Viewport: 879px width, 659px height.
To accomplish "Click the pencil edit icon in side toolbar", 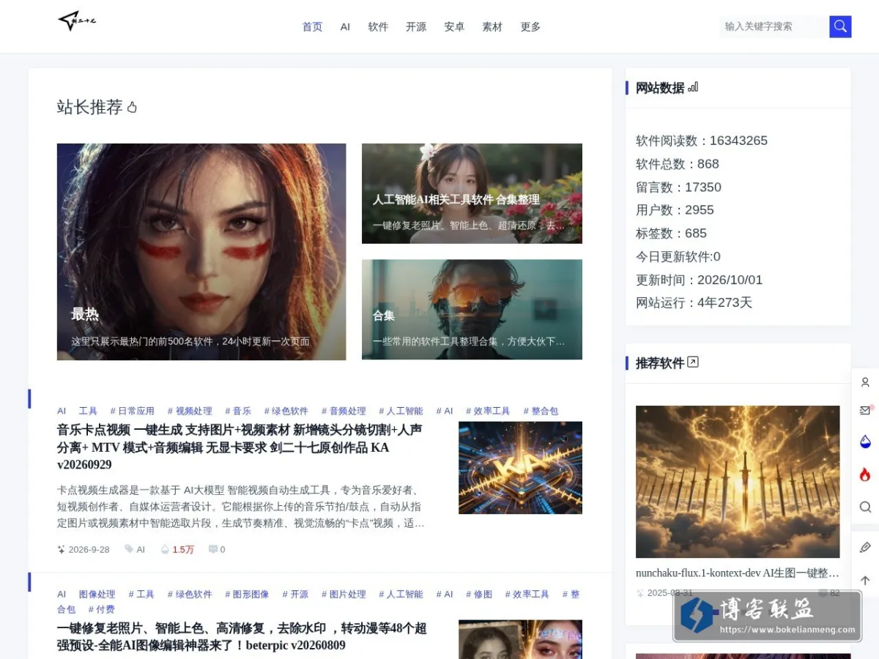I will (865, 547).
